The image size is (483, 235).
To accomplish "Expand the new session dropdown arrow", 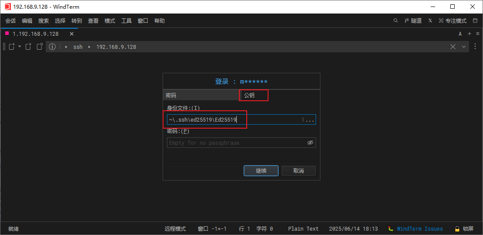I will click(x=20, y=47).
